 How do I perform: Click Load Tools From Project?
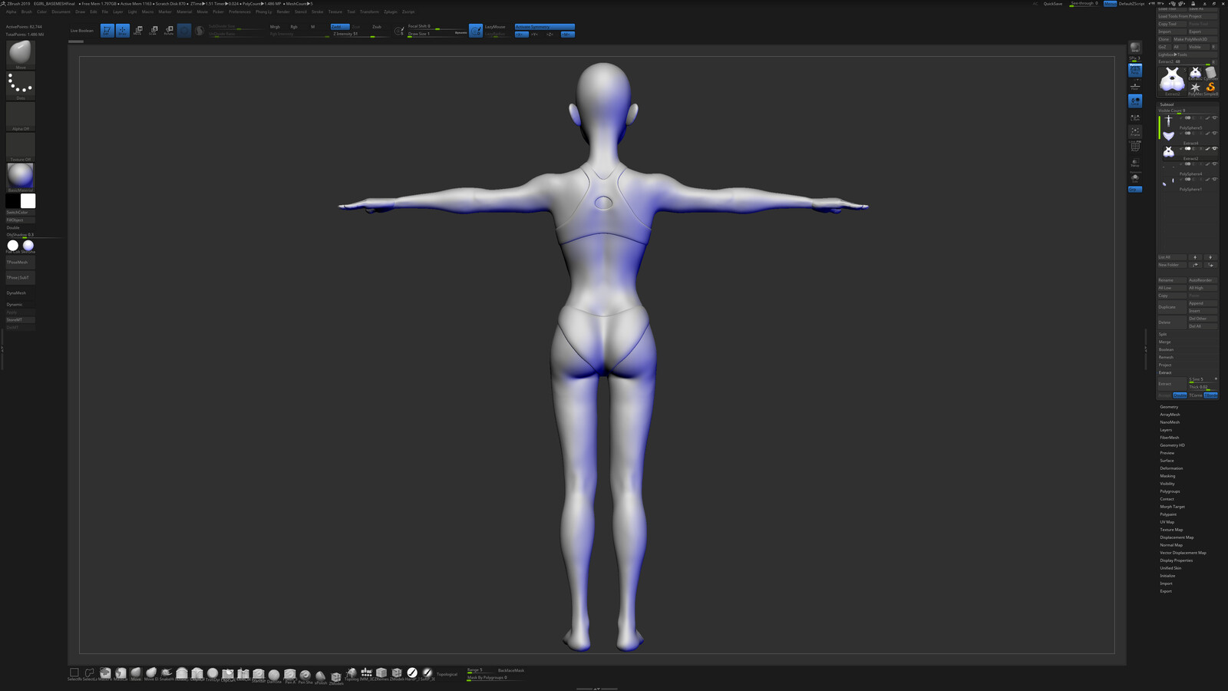pyautogui.click(x=1187, y=16)
